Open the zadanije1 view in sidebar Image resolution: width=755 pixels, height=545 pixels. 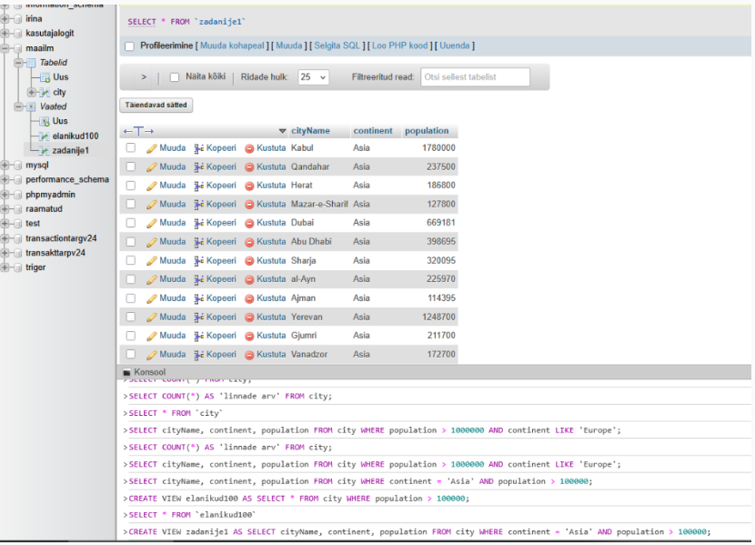(x=72, y=150)
